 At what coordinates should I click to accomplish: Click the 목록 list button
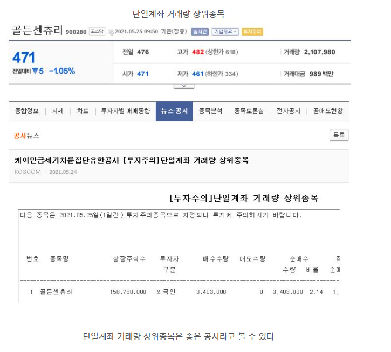(339, 136)
